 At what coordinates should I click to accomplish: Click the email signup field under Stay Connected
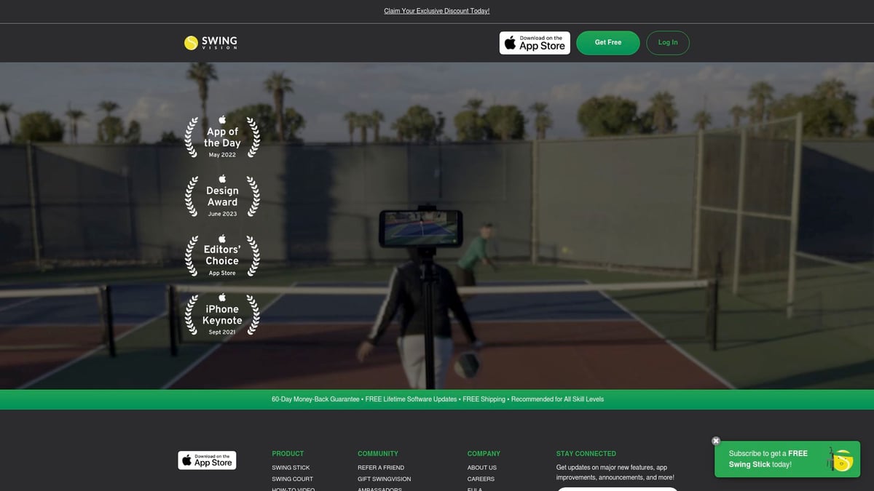[617, 490]
